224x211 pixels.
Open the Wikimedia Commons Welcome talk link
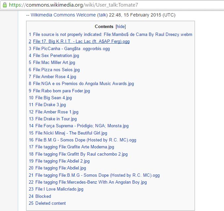[102, 15]
